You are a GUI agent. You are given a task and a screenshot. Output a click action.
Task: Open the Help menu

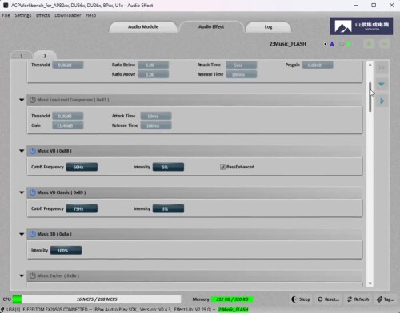[x=90, y=15]
